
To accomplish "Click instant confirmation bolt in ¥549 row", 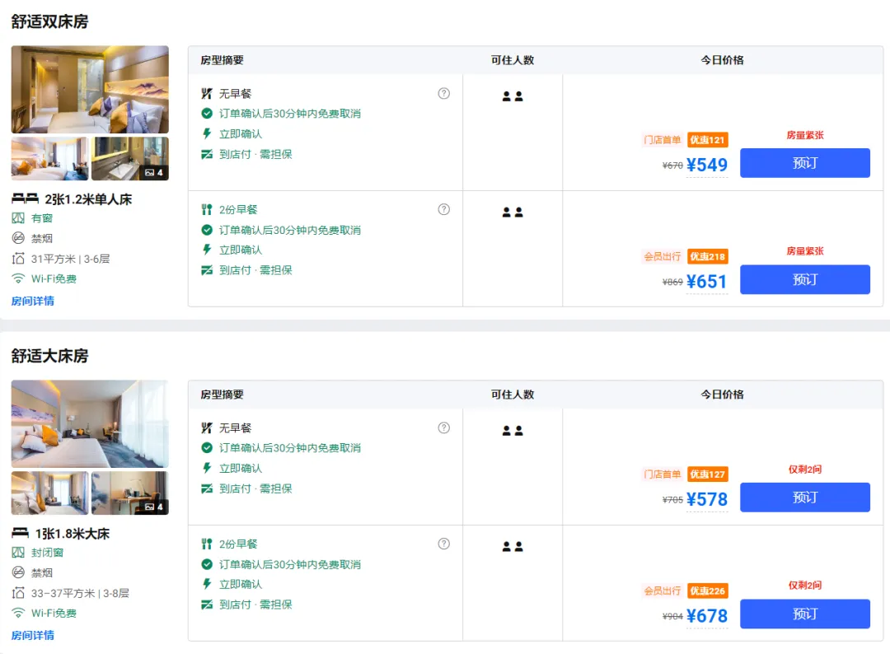I will (207, 134).
